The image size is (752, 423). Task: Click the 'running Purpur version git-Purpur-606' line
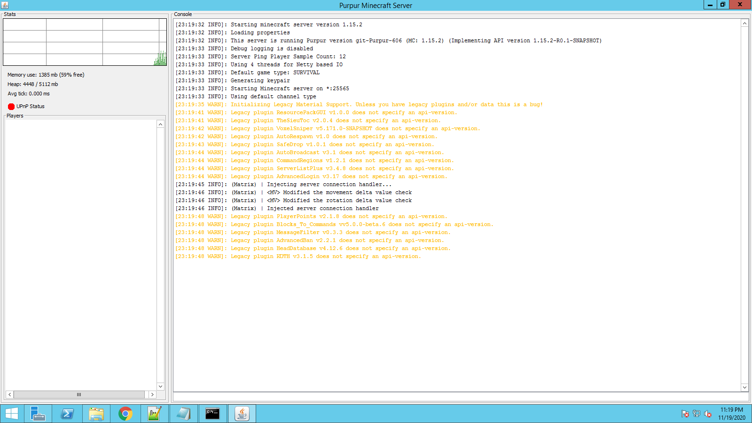[389, 40]
